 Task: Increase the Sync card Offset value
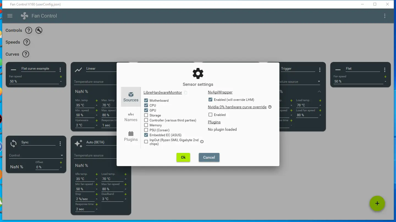click(61, 163)
